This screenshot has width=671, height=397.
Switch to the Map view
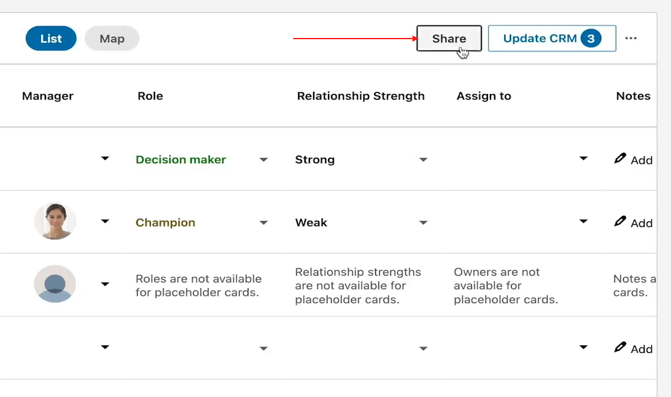tap(112, 39)
